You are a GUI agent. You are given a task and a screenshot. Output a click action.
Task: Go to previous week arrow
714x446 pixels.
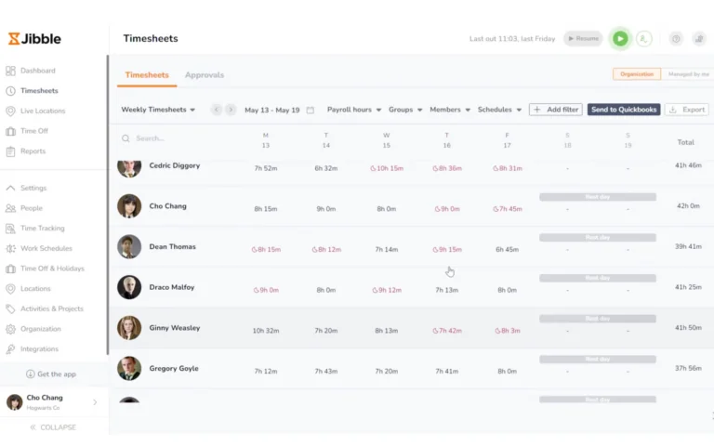tap(217, 110)
